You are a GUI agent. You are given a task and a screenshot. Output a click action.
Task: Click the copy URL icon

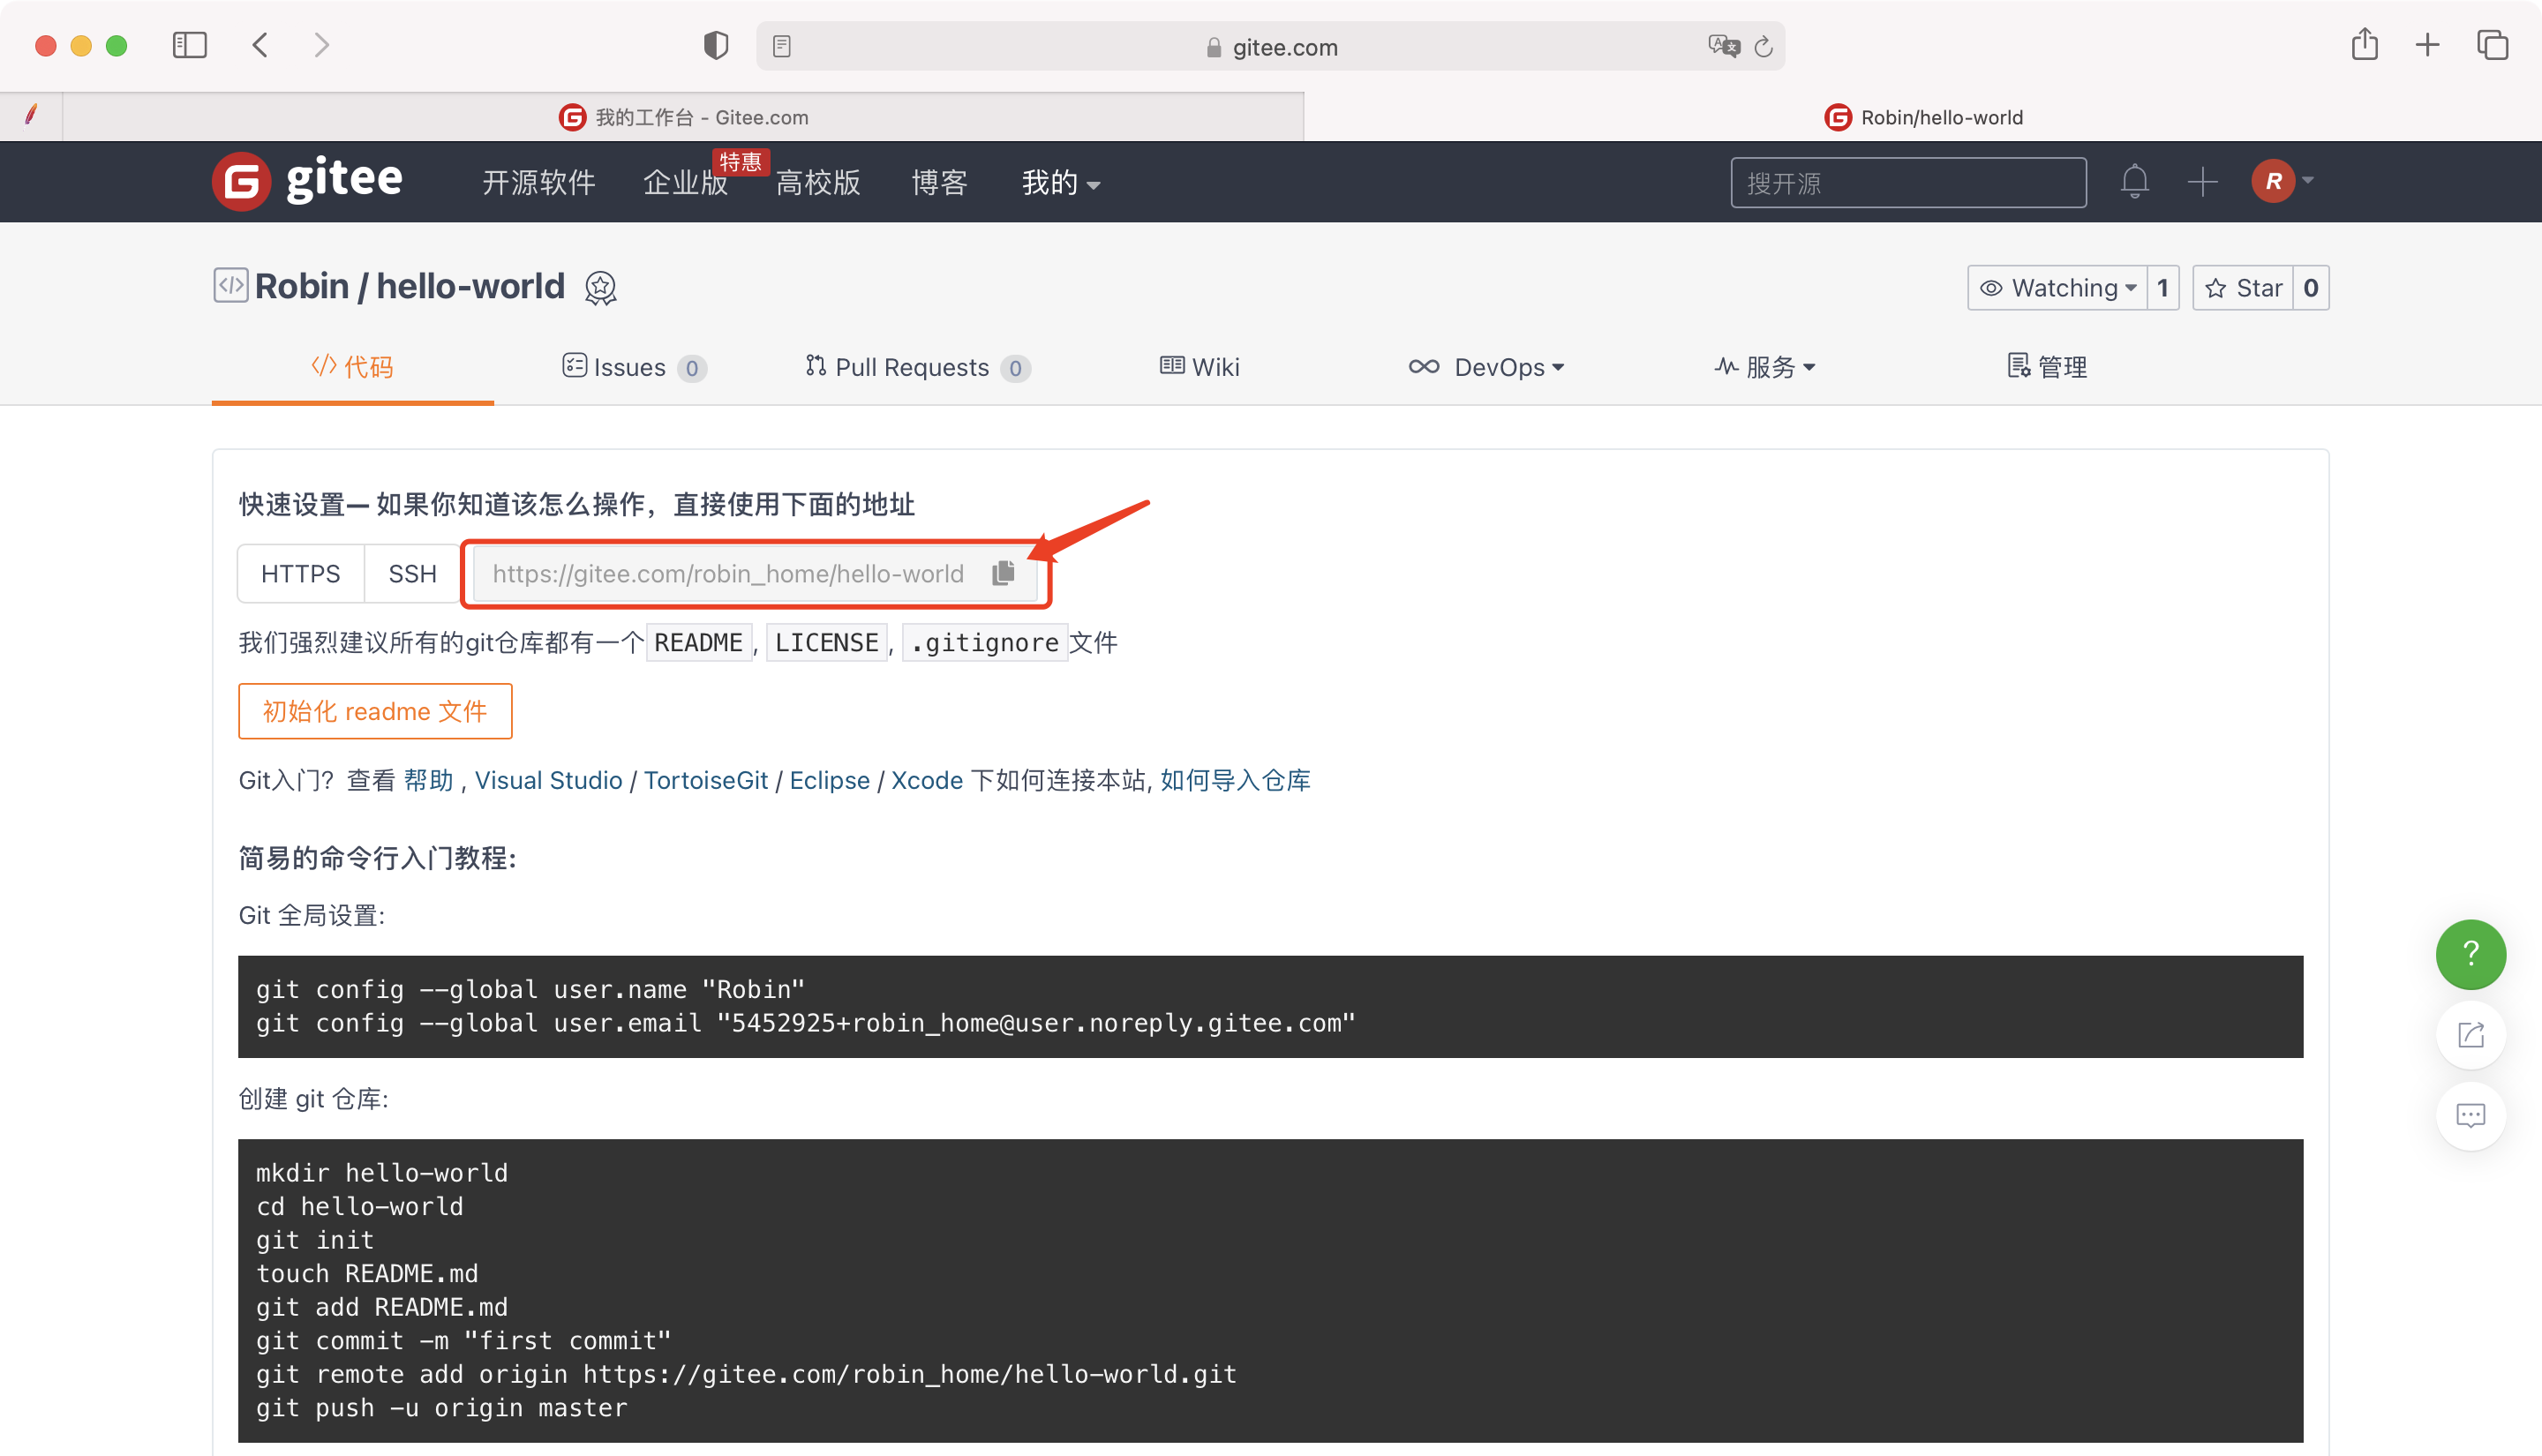click(1004, 573)
